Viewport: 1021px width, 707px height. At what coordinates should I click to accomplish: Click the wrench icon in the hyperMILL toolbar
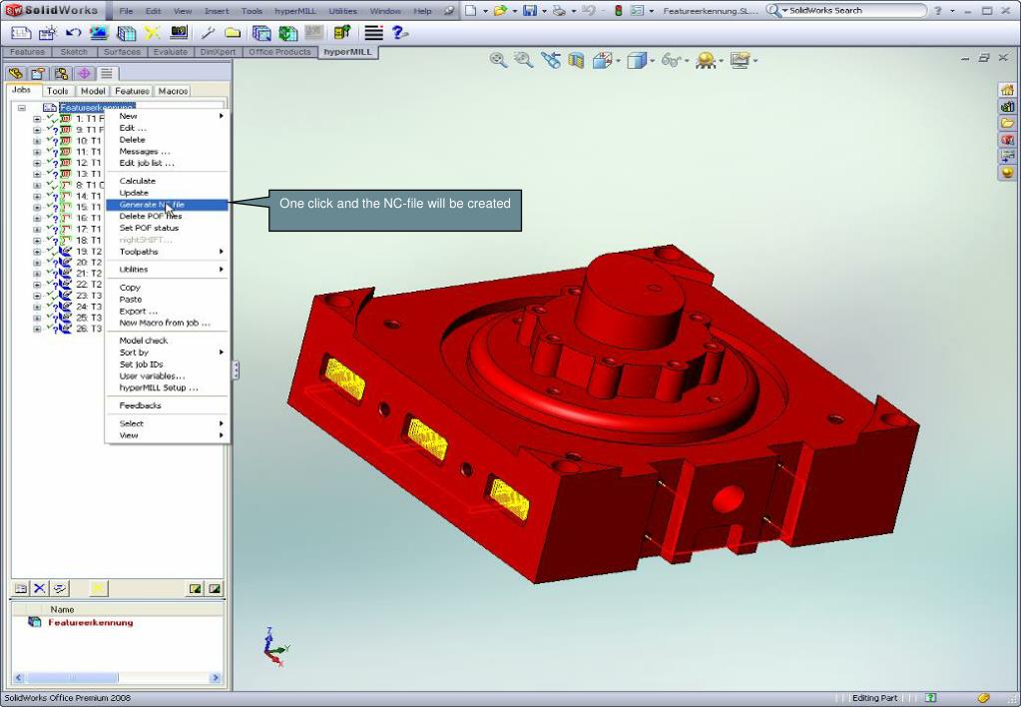pos(208,33)
